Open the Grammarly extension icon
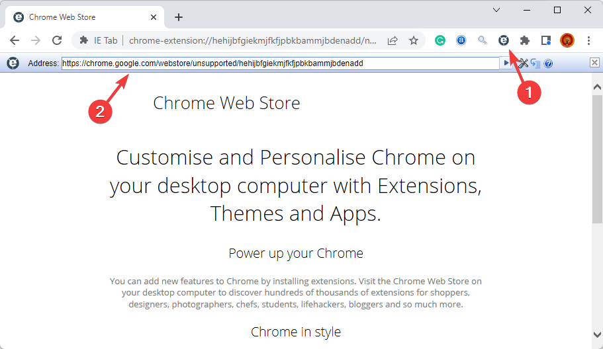 pos(440,40)
